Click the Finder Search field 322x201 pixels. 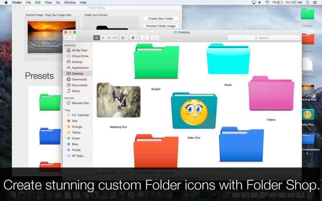(x=264, y=38)
